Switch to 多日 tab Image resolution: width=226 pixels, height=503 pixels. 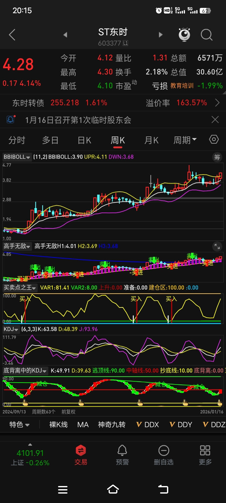(x=51, y=140)
